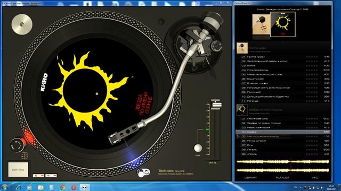The width and height of the screenshot is (341, 191).
Task: Open Windows Media Player from the taskbar
Action: (29, 187)
